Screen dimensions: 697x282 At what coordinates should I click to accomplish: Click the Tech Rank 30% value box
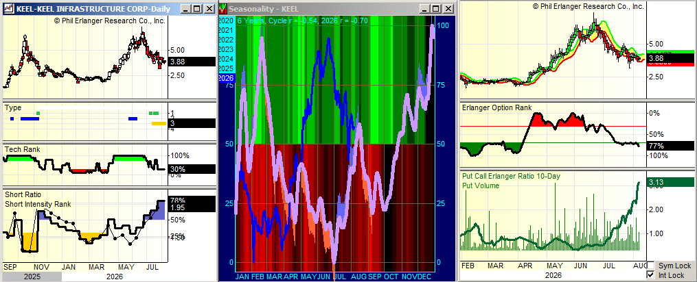pos(191,169)
